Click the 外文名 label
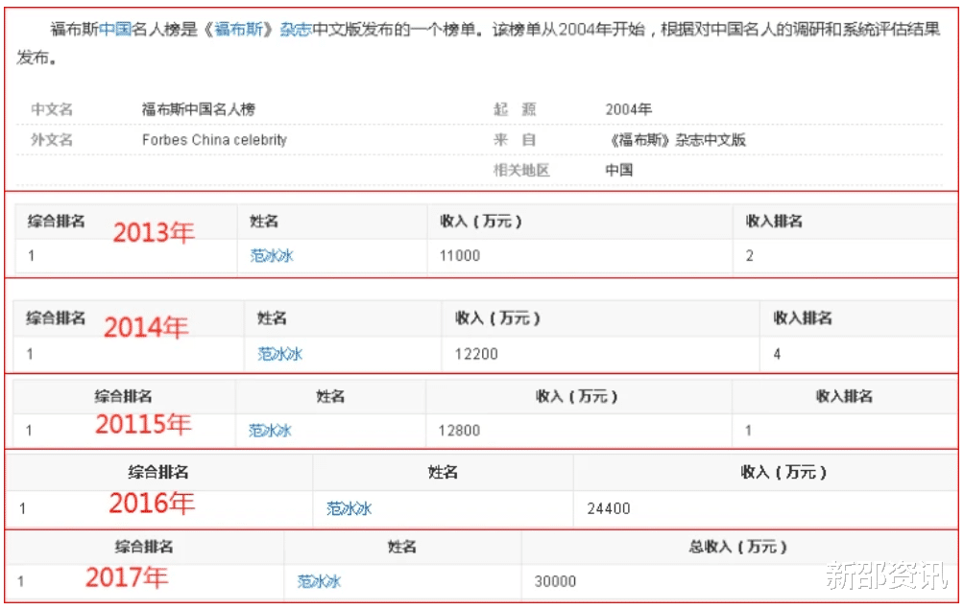This screenshot has width=964, height=610. (52, 140)
